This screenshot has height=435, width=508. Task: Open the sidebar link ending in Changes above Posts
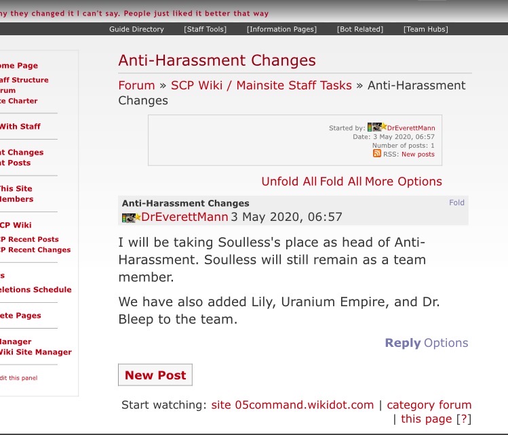22,152
